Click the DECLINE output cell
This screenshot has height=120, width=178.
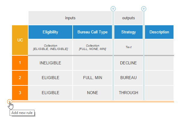(x=128, y=63)
